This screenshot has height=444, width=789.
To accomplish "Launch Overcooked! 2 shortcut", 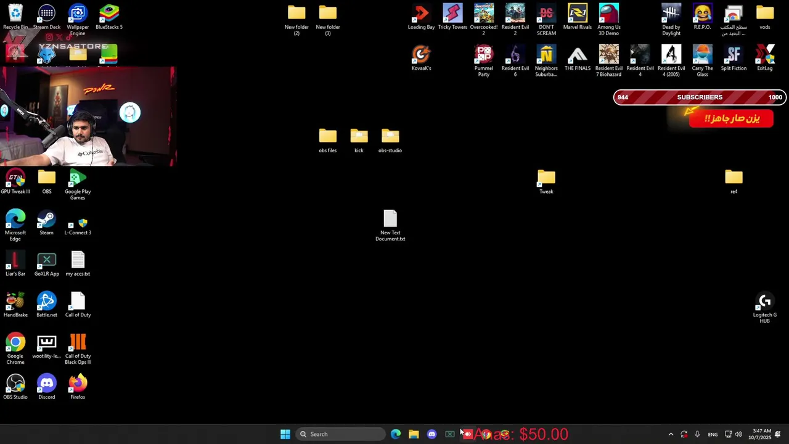I will [x=484, y=19].
